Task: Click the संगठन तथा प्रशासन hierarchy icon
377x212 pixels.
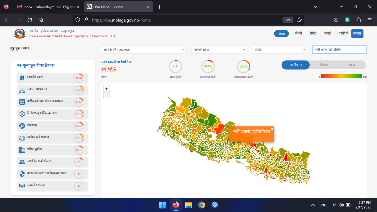Action: (x=22, y=90)
